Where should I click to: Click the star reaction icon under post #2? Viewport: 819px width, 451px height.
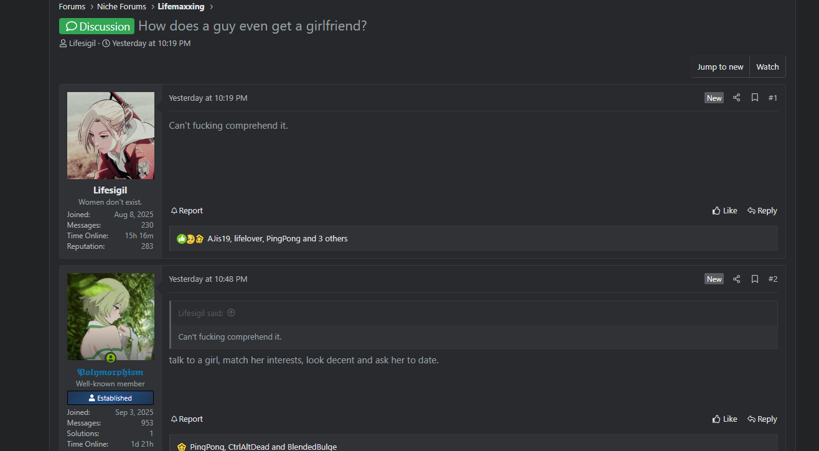click(x=182, y=447)
